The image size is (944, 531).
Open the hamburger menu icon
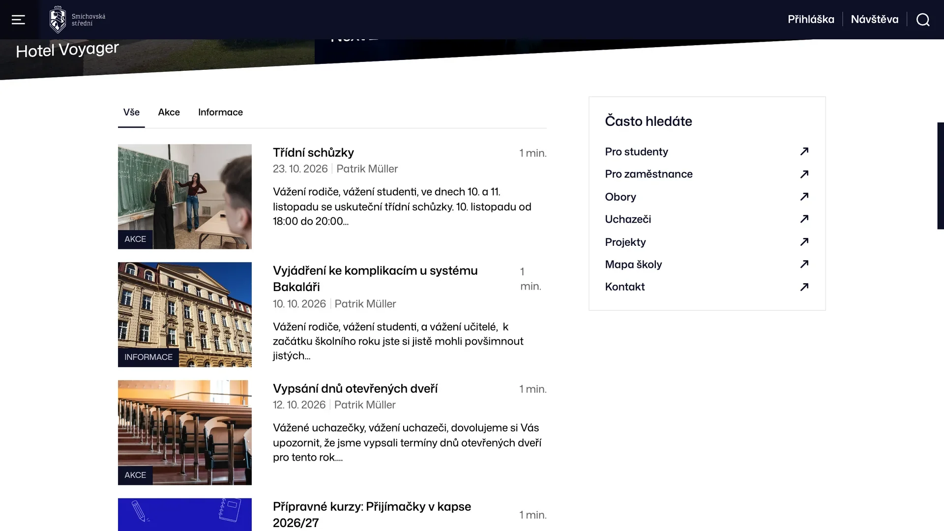tap(18, 20)
